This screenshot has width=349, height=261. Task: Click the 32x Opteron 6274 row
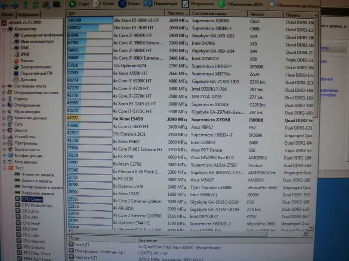pos(190,66)
